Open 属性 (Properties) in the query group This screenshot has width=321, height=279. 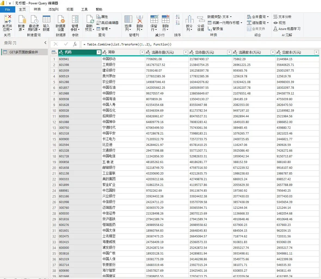(x=102, y=17)
